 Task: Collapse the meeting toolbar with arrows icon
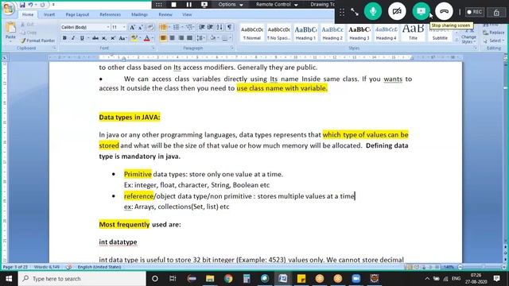tap(355, 13)
